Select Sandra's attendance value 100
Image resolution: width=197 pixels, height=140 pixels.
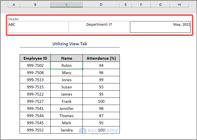pyautogui.click(x=101, y=130)
